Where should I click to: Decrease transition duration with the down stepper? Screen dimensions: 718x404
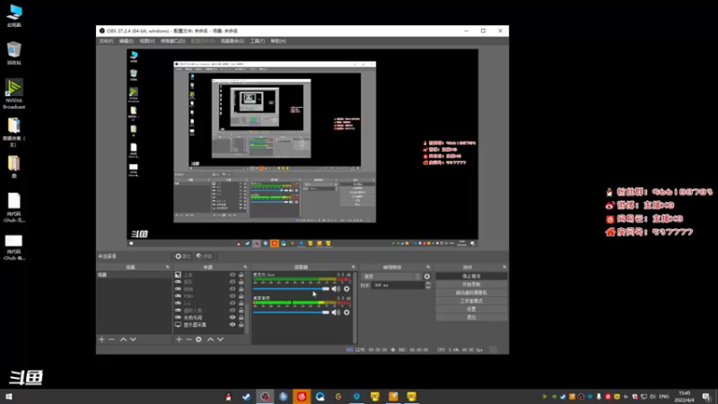point(428,287)
